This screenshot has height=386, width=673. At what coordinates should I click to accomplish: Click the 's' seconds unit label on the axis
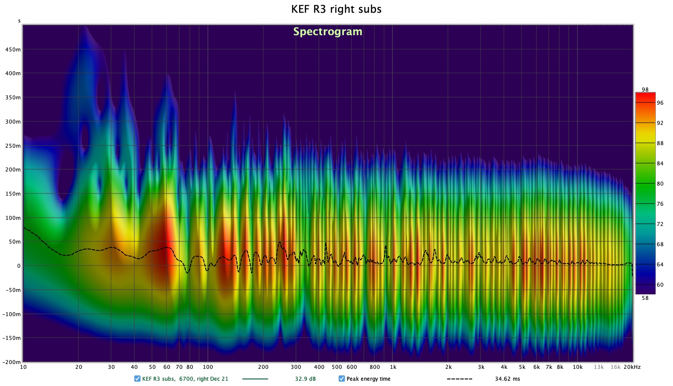19,21
